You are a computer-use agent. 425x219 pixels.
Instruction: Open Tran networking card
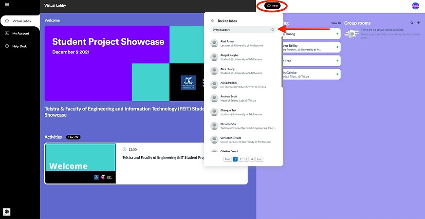point(312,61)
